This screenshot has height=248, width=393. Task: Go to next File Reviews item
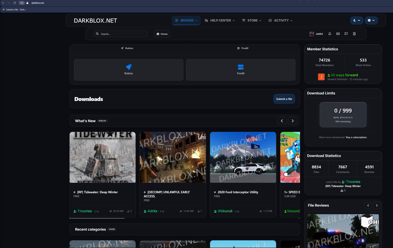pyautogui.click(x=377, y=205)
